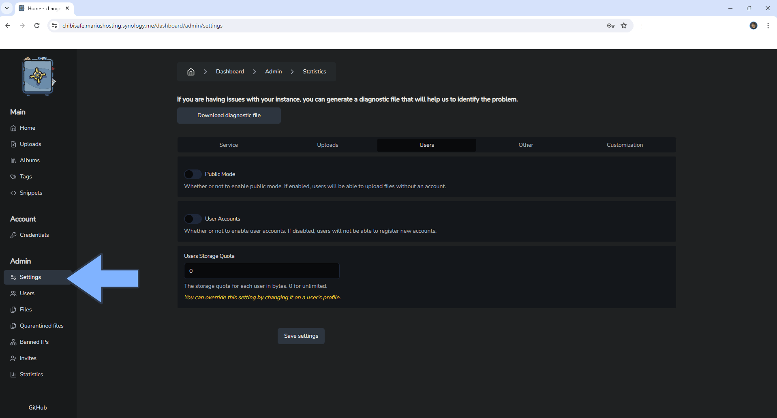Open the Tags section
This screenshot has width=777, height=418.
tap(26, 176)
